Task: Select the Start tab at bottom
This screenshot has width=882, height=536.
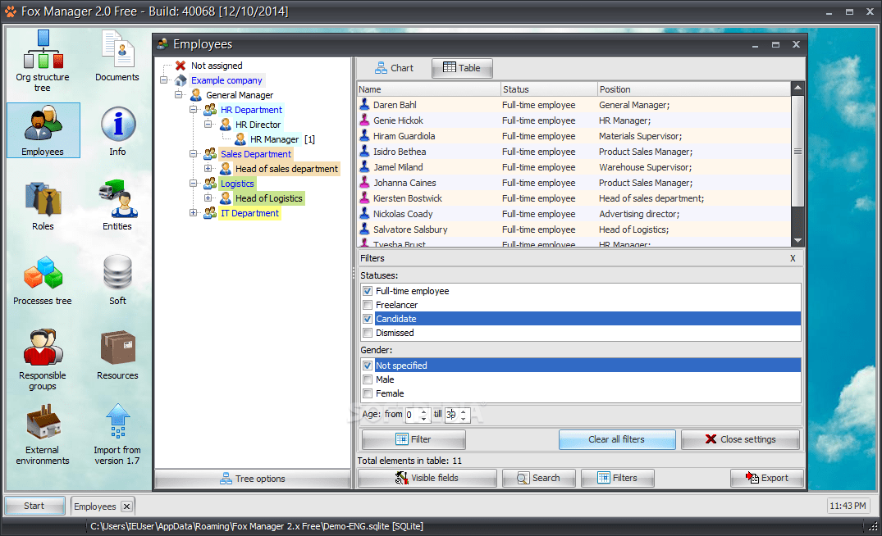Action: 34,506
